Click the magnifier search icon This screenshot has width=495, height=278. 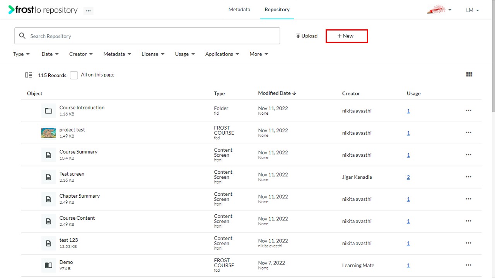tap(22, 36)
